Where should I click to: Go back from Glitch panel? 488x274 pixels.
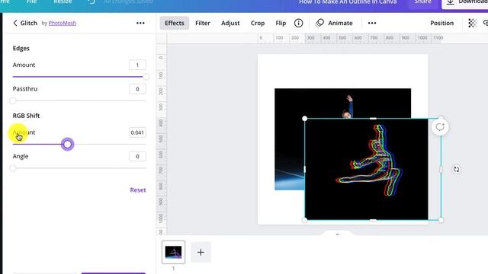[15, 23]
